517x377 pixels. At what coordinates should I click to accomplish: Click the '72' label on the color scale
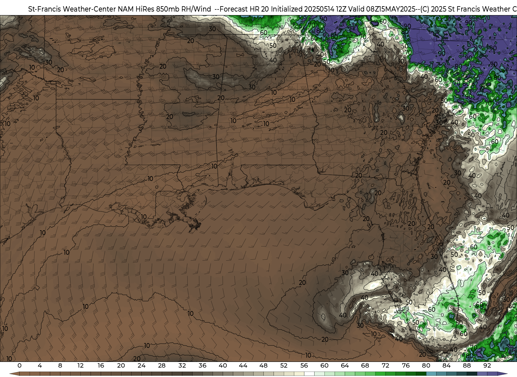385,365
